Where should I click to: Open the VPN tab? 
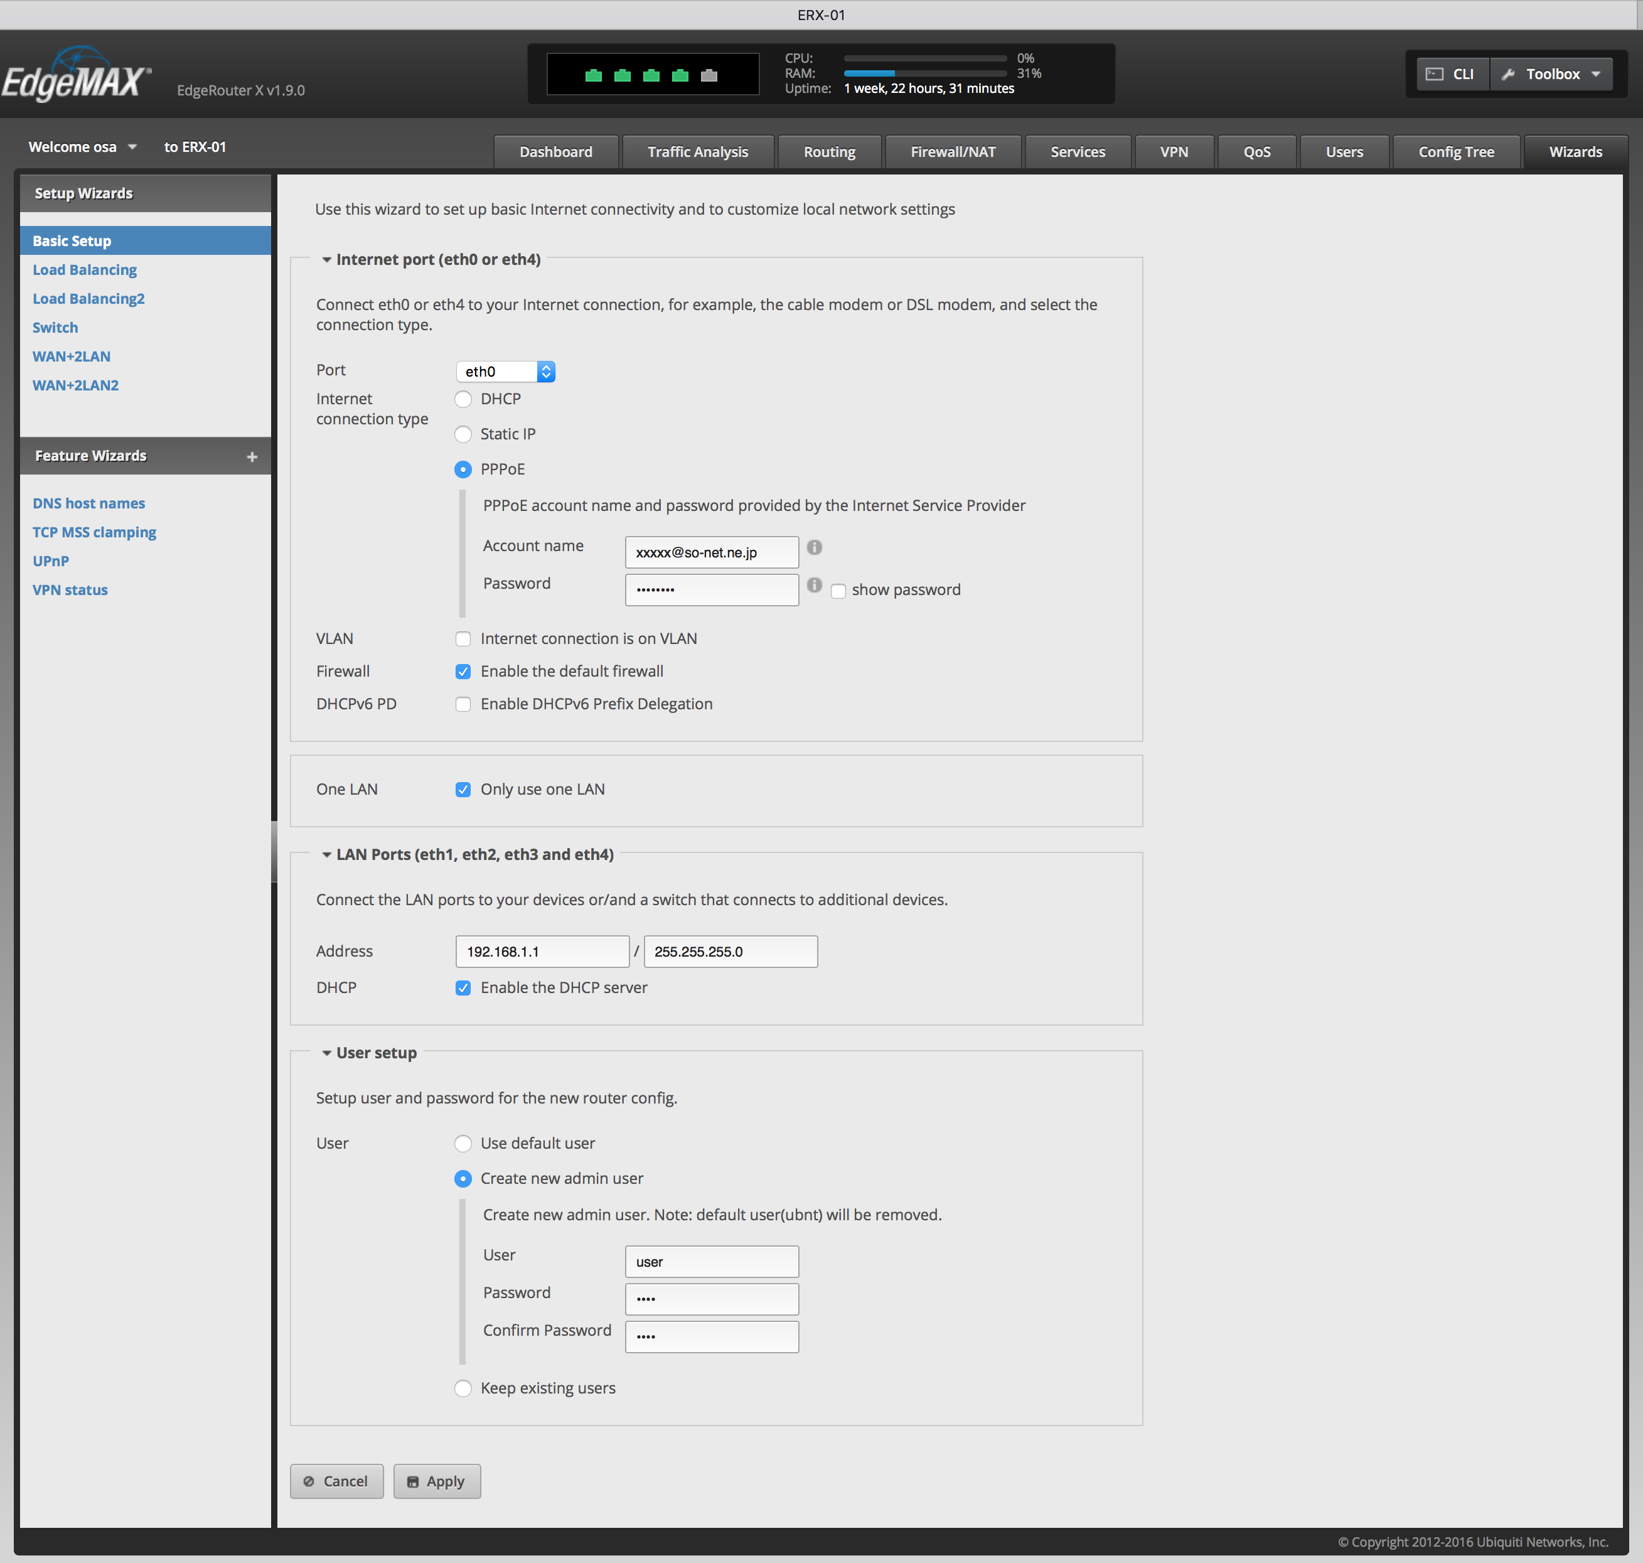click(1174, 152)
